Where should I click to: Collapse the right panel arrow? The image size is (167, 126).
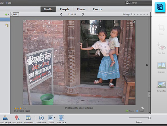pyautogui.click(x=147, y=65)
